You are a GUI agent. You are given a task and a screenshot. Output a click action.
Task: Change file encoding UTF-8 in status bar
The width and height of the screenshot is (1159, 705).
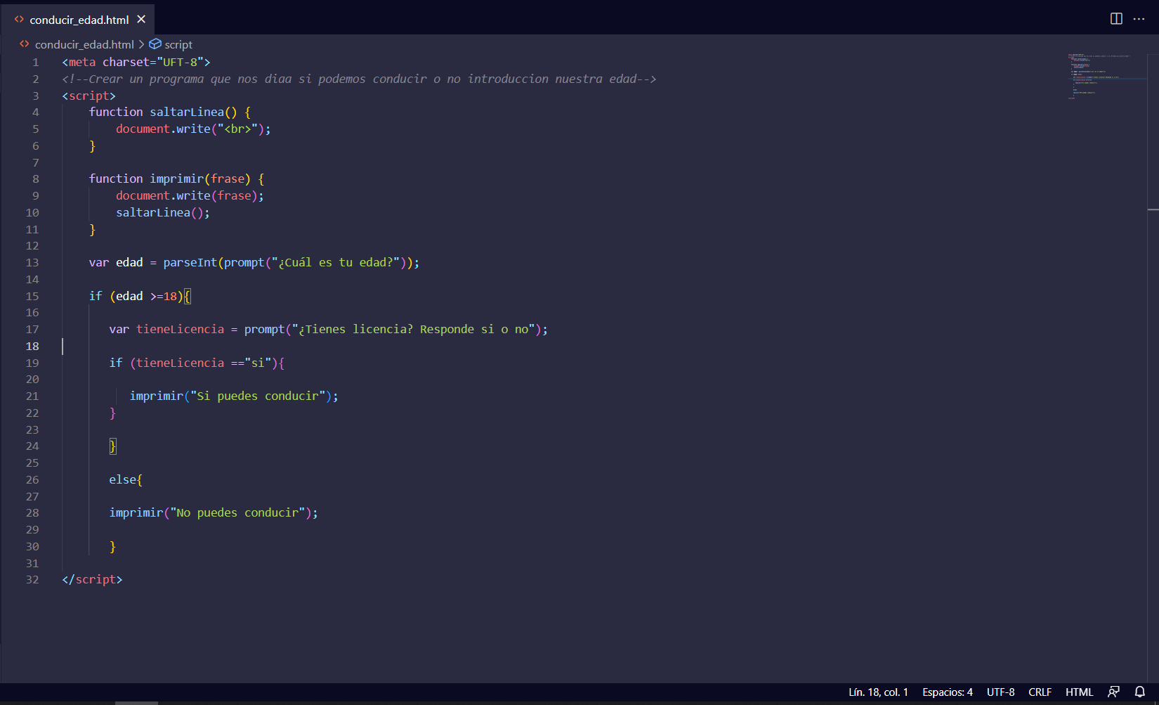1000,692
